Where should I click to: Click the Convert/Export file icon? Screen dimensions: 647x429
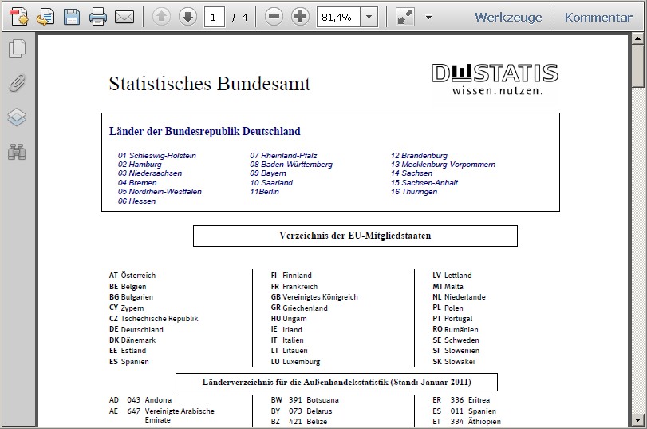[45, 17]
